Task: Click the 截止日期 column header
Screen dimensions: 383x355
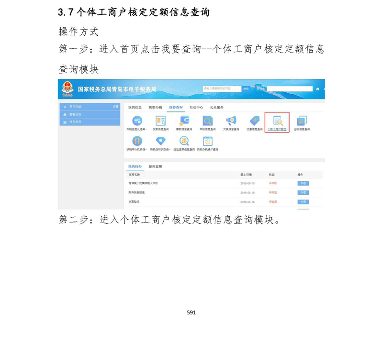Action: point(246,175)
